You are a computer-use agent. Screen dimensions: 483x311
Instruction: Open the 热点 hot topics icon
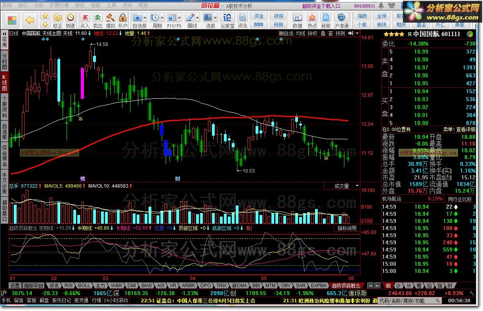point(312,17)
